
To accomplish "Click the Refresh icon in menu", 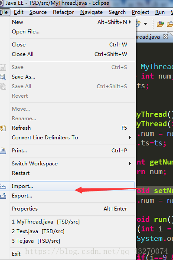I will [x=3, y=128].
